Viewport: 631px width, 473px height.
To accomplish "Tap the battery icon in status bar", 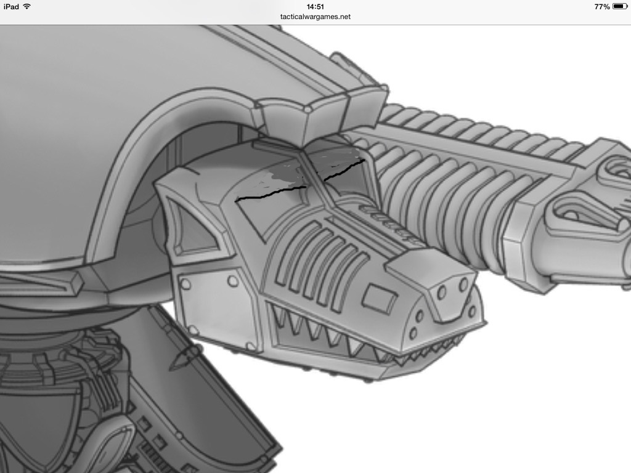I will (x=620, y=6).
